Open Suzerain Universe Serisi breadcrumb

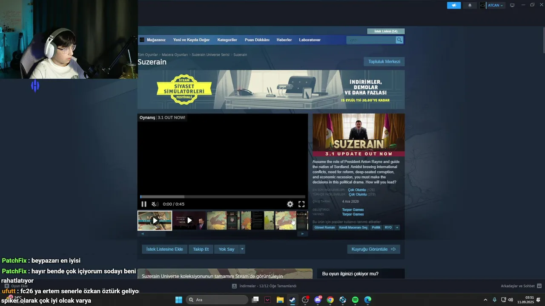point(210,55)
